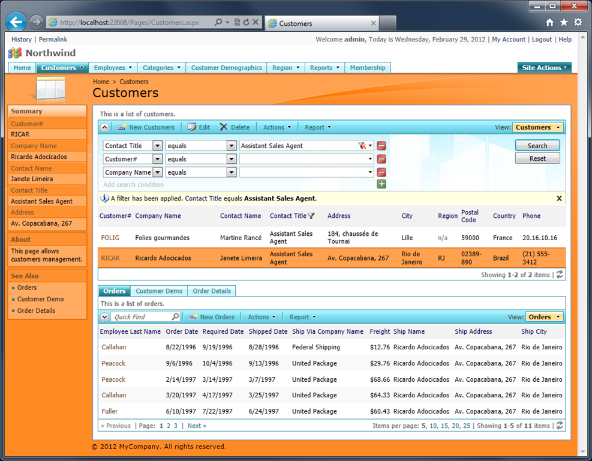Open the Region menu

click(x=286, y=68)
